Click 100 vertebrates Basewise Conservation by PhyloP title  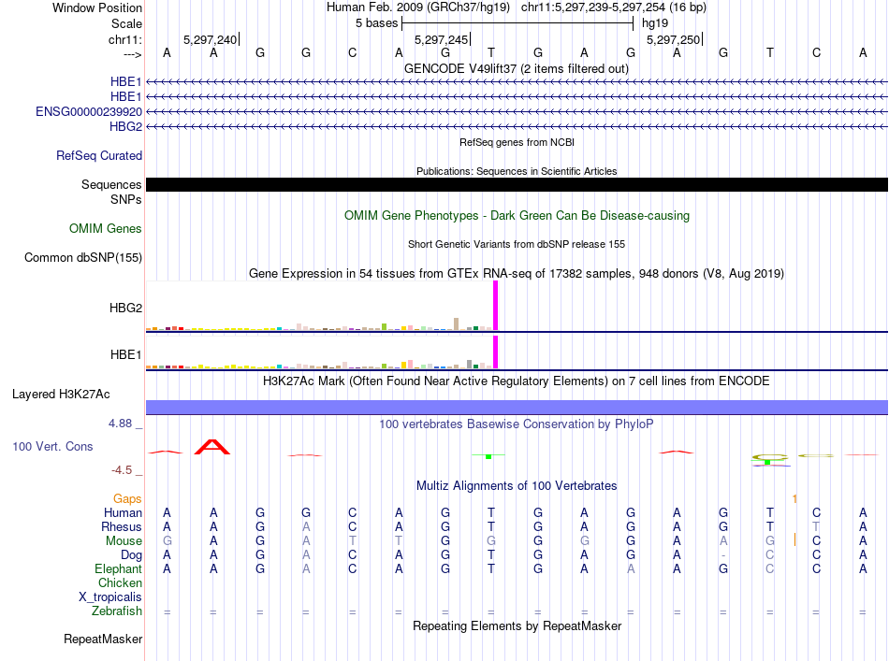pos(517,424)
